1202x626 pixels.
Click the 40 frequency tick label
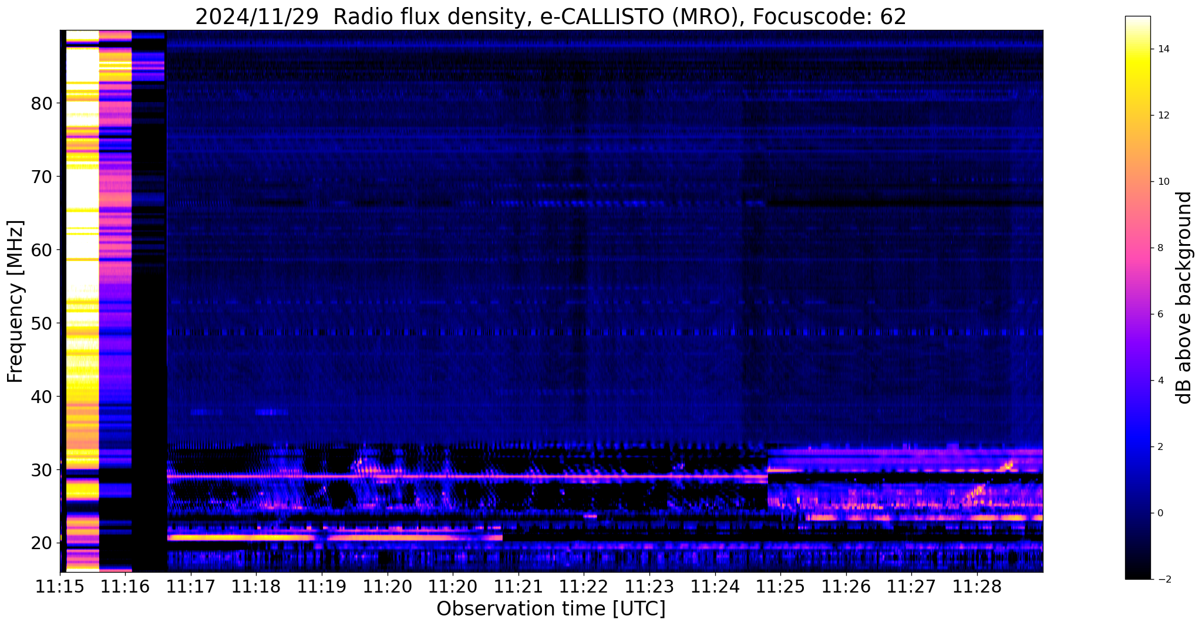42,397
